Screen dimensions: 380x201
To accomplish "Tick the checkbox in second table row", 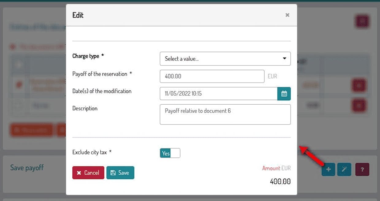I will 19,106.
